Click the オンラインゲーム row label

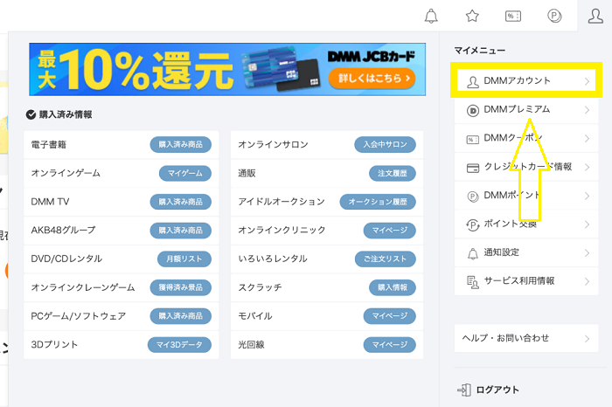pyautogui.click(x=66, y=173)
